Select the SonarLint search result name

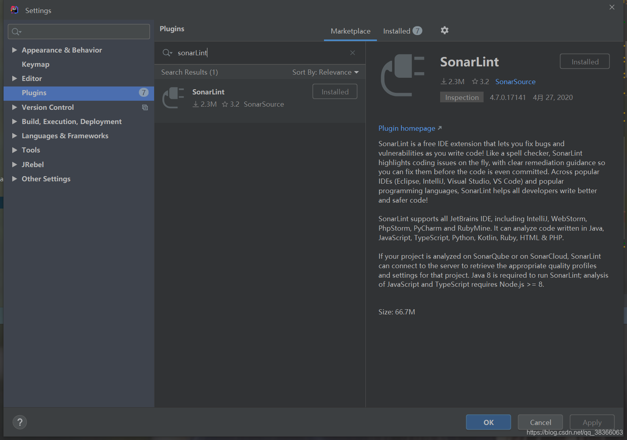click(x=208, y=92)
